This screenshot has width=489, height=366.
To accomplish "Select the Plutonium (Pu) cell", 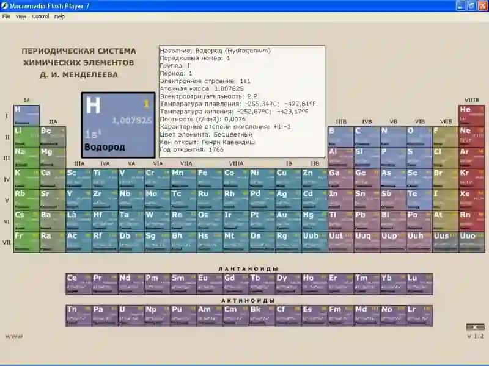I will click(184, 316).
